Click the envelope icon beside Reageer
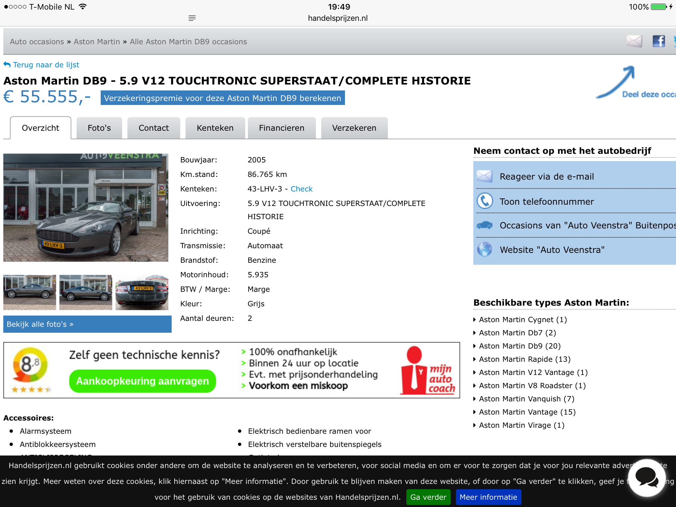Viewport: 676px width, 507px height. click(485, 176)
